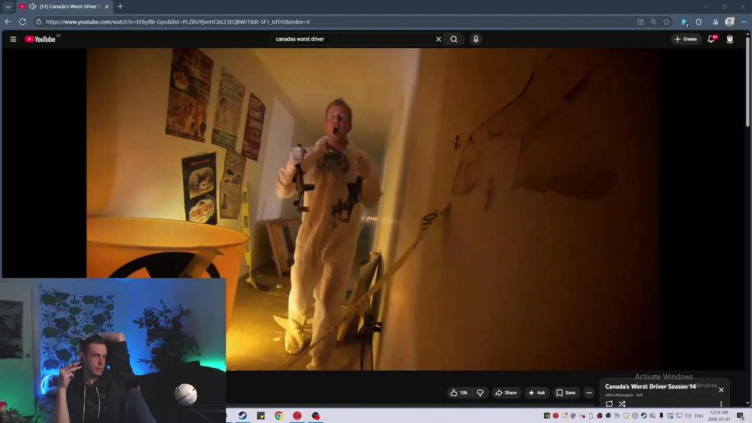Open the red circular app on taskbar
The height and width of the screenshot is (423, 752).
click(297, 416)
